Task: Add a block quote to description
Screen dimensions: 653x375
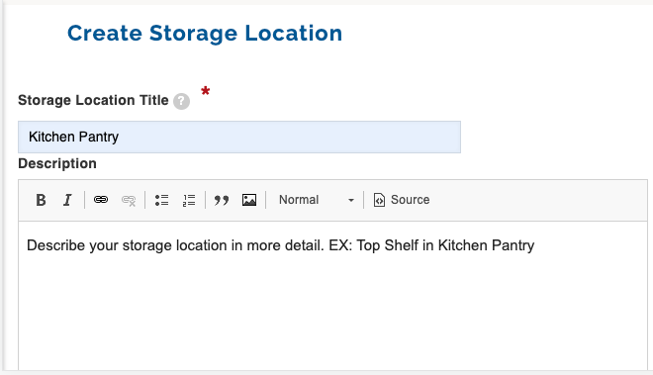Action: [x=222, y=200]
